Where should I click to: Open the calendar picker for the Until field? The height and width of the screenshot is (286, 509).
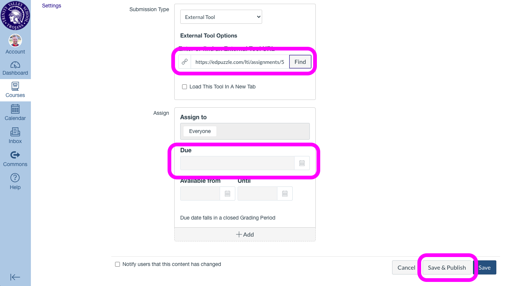(284, 194)
